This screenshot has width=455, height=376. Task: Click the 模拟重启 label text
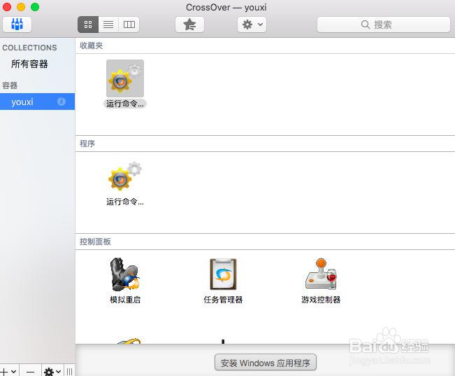125,300
